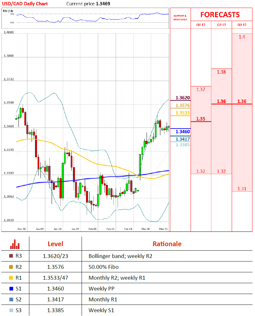Click the R2 row label
Screen dimensions: 255x316
18,267
